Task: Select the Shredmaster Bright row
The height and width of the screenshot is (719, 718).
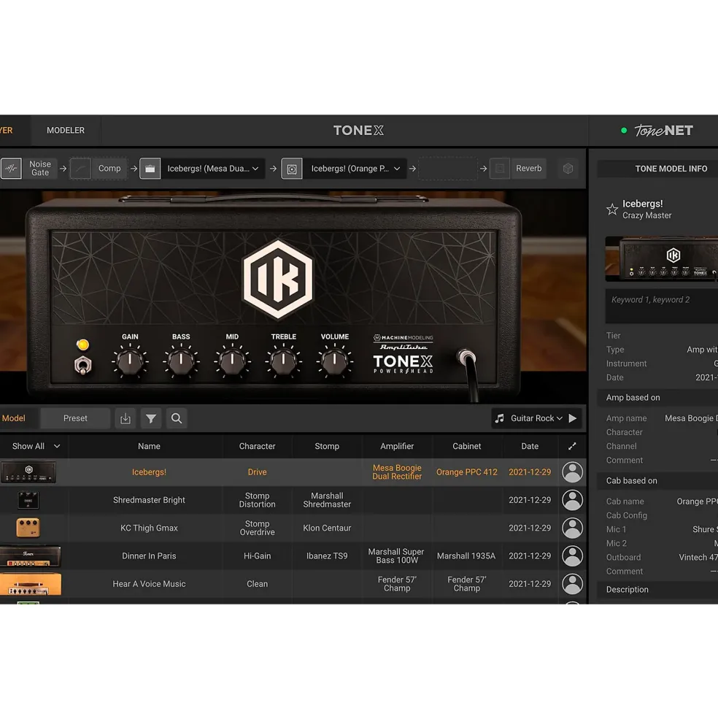Action: click(293, 500)
